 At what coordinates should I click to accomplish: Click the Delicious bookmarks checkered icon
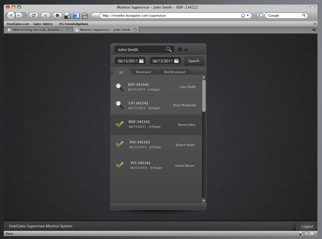(68, 16)
